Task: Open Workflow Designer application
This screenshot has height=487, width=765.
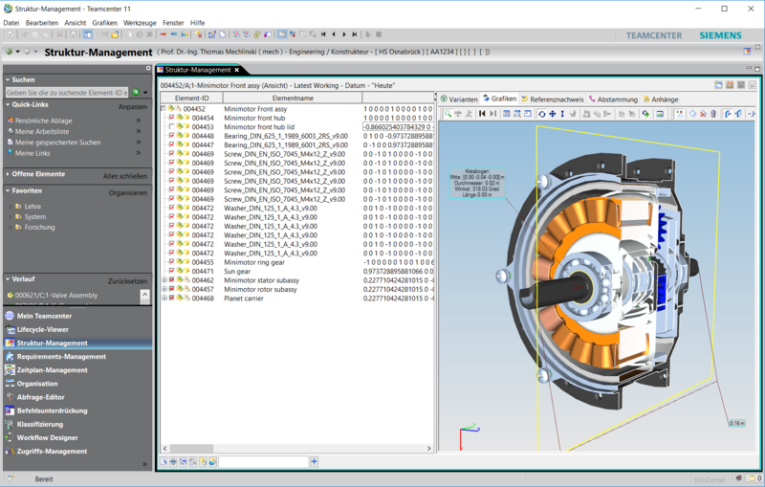Action: click(x=47, y=437)
